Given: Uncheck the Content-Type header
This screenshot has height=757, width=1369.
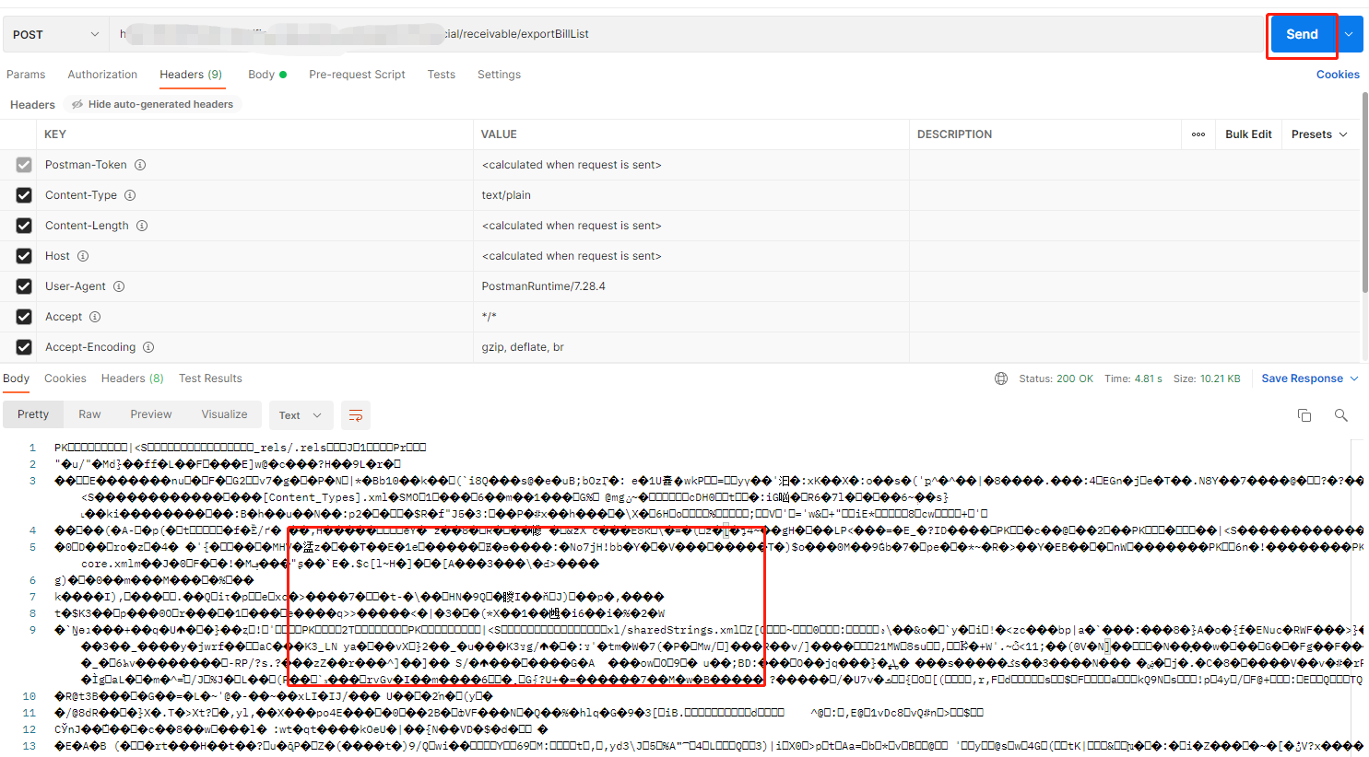Looking at the screenshot, I should (x=23, y=194).
